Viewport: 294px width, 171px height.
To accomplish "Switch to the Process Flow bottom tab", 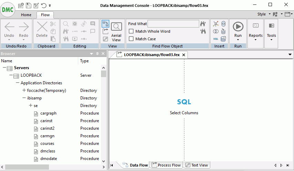I will 166,165.
